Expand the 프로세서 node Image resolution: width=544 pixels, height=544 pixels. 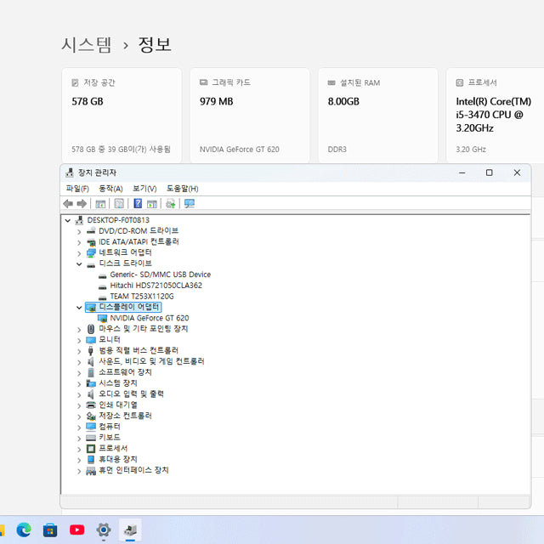click(79, 450)
